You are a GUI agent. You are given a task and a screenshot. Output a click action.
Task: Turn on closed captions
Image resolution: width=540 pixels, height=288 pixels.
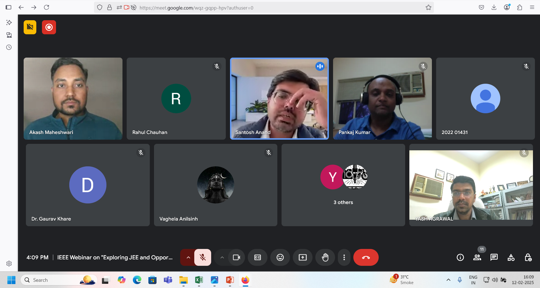coord(257,257)
